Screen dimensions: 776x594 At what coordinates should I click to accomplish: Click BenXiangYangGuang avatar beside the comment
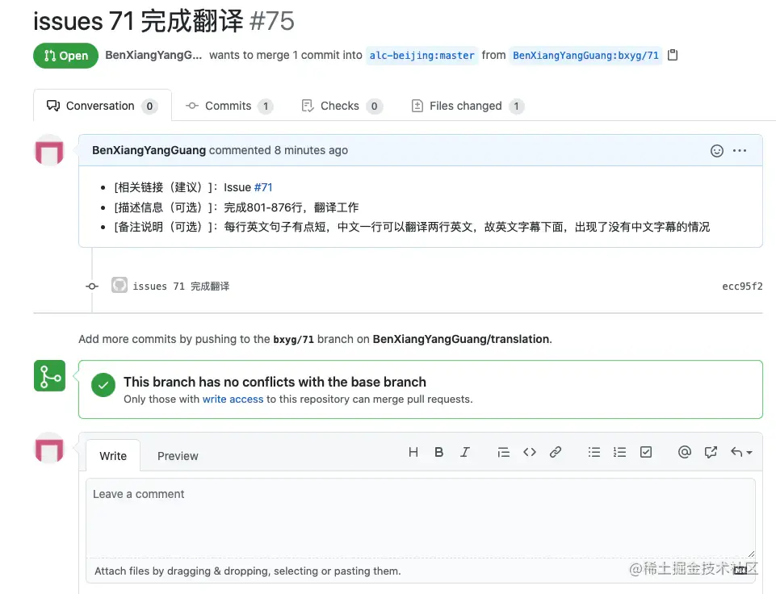[49, 150]
